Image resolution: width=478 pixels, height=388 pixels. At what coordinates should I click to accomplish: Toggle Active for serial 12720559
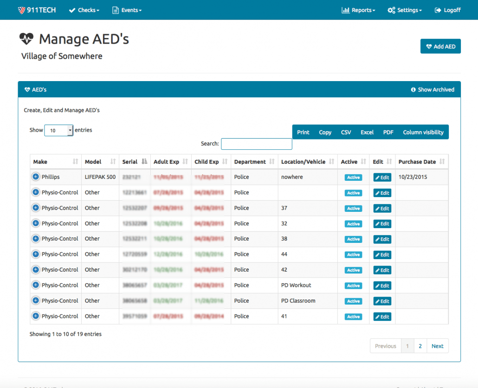(x=353, y=254)
